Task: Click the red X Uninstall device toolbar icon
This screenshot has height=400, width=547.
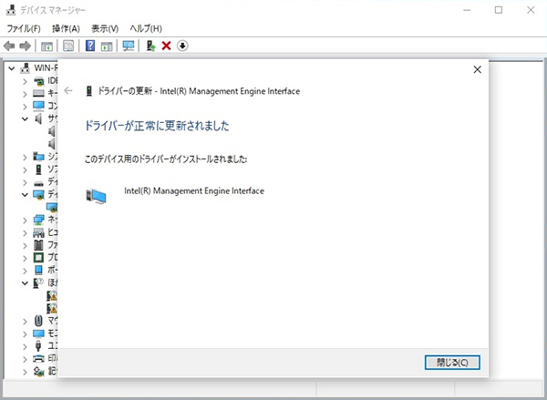Action: point(167,46)
